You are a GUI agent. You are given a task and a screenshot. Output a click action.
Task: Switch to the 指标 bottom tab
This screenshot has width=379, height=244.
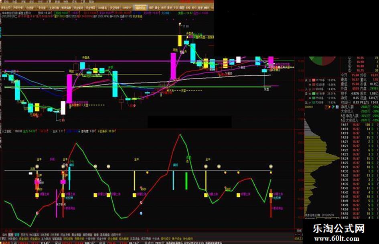tap(4, 235)
